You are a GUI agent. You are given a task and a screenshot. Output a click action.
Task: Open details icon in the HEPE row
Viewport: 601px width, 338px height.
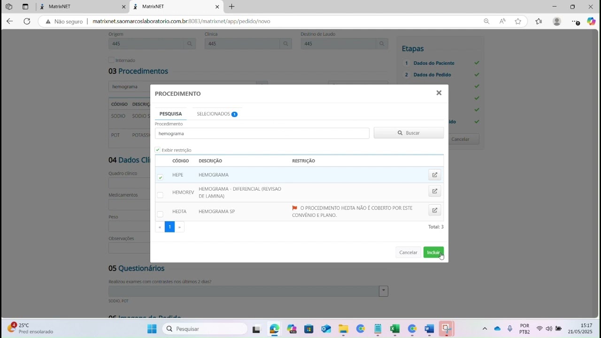coord(435,175)
